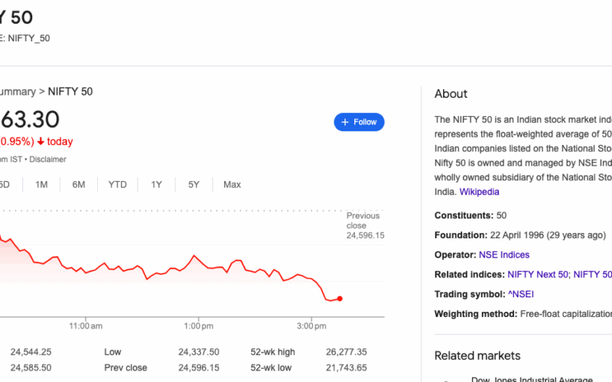
Task: Show the YTD chart view
Action: pos(117,184)
